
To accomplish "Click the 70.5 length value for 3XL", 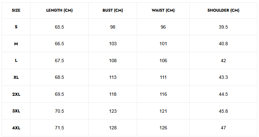I will point(59,111).
